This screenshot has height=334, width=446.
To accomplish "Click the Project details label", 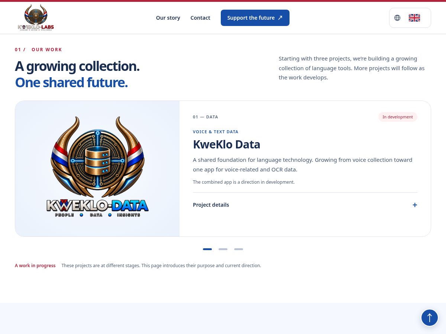I will click(x=211, y=205).
